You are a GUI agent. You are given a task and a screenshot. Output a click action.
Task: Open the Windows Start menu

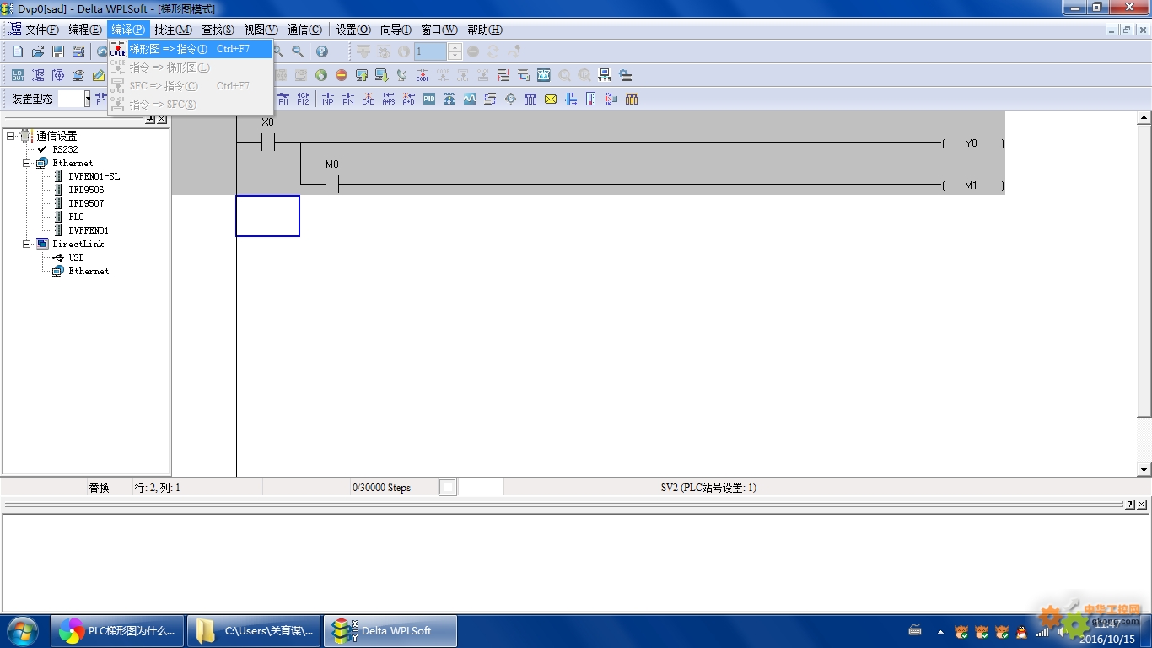22,630
